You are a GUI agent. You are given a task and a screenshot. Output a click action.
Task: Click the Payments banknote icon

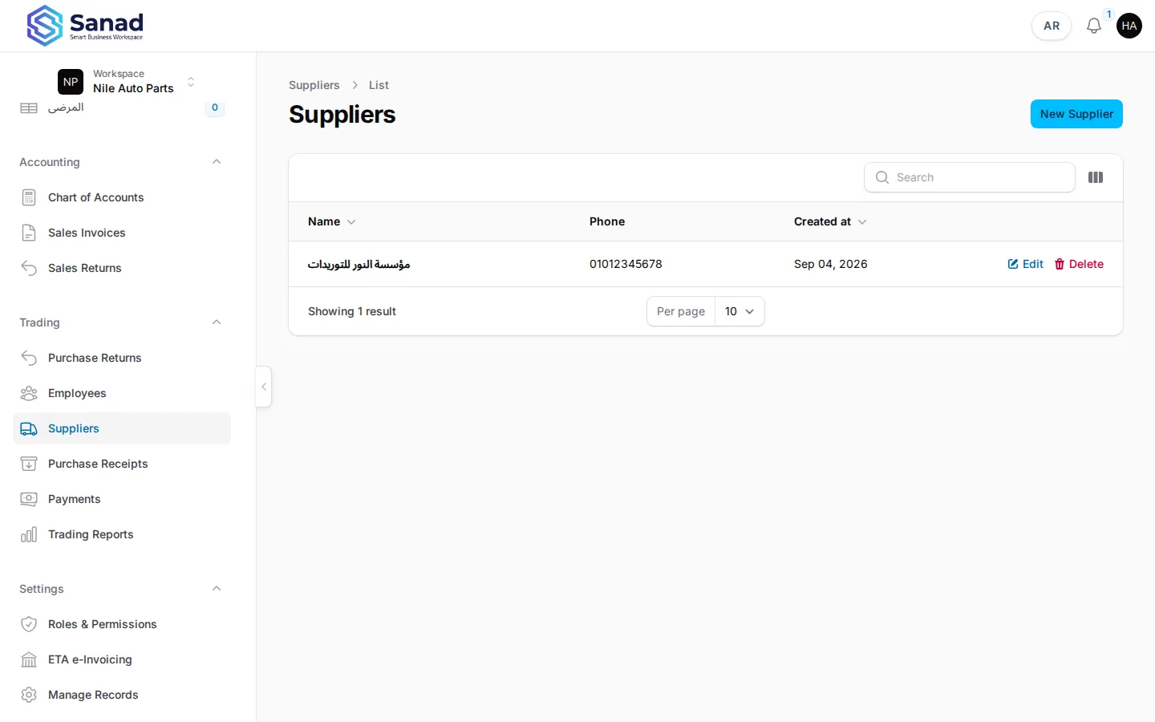pyautogui.click(x=29, y=499)
